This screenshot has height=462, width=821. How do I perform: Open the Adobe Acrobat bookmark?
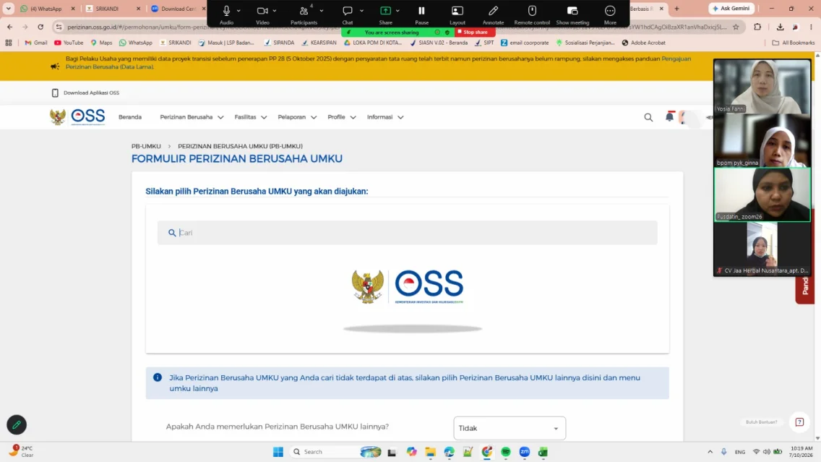coord(643,43)
